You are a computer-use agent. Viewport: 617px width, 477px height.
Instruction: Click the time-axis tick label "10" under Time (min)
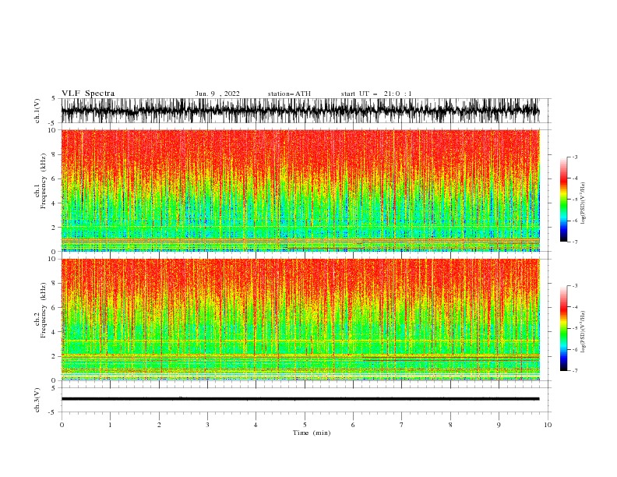coord(548,425)
